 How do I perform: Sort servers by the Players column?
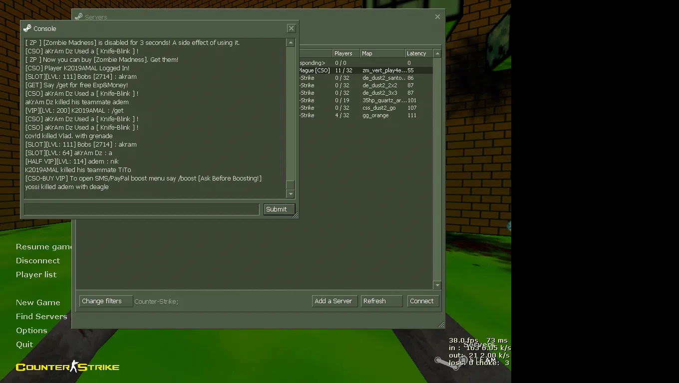click(x=346, y=53)
